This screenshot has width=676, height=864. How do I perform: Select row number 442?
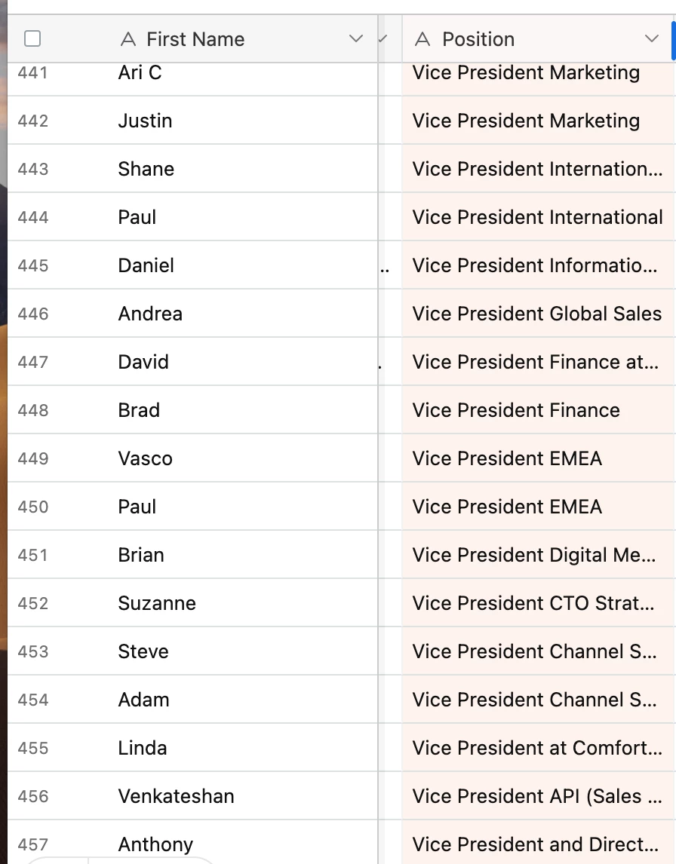(33, 121)
